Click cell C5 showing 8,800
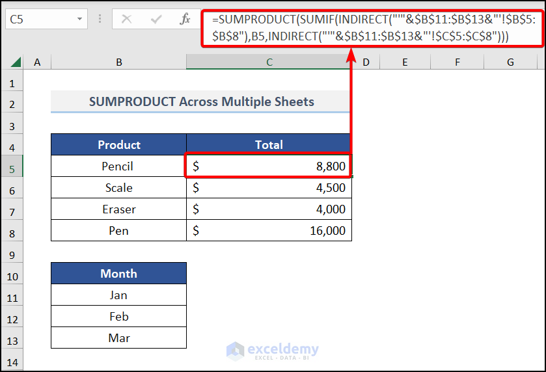 pos(269,166)
